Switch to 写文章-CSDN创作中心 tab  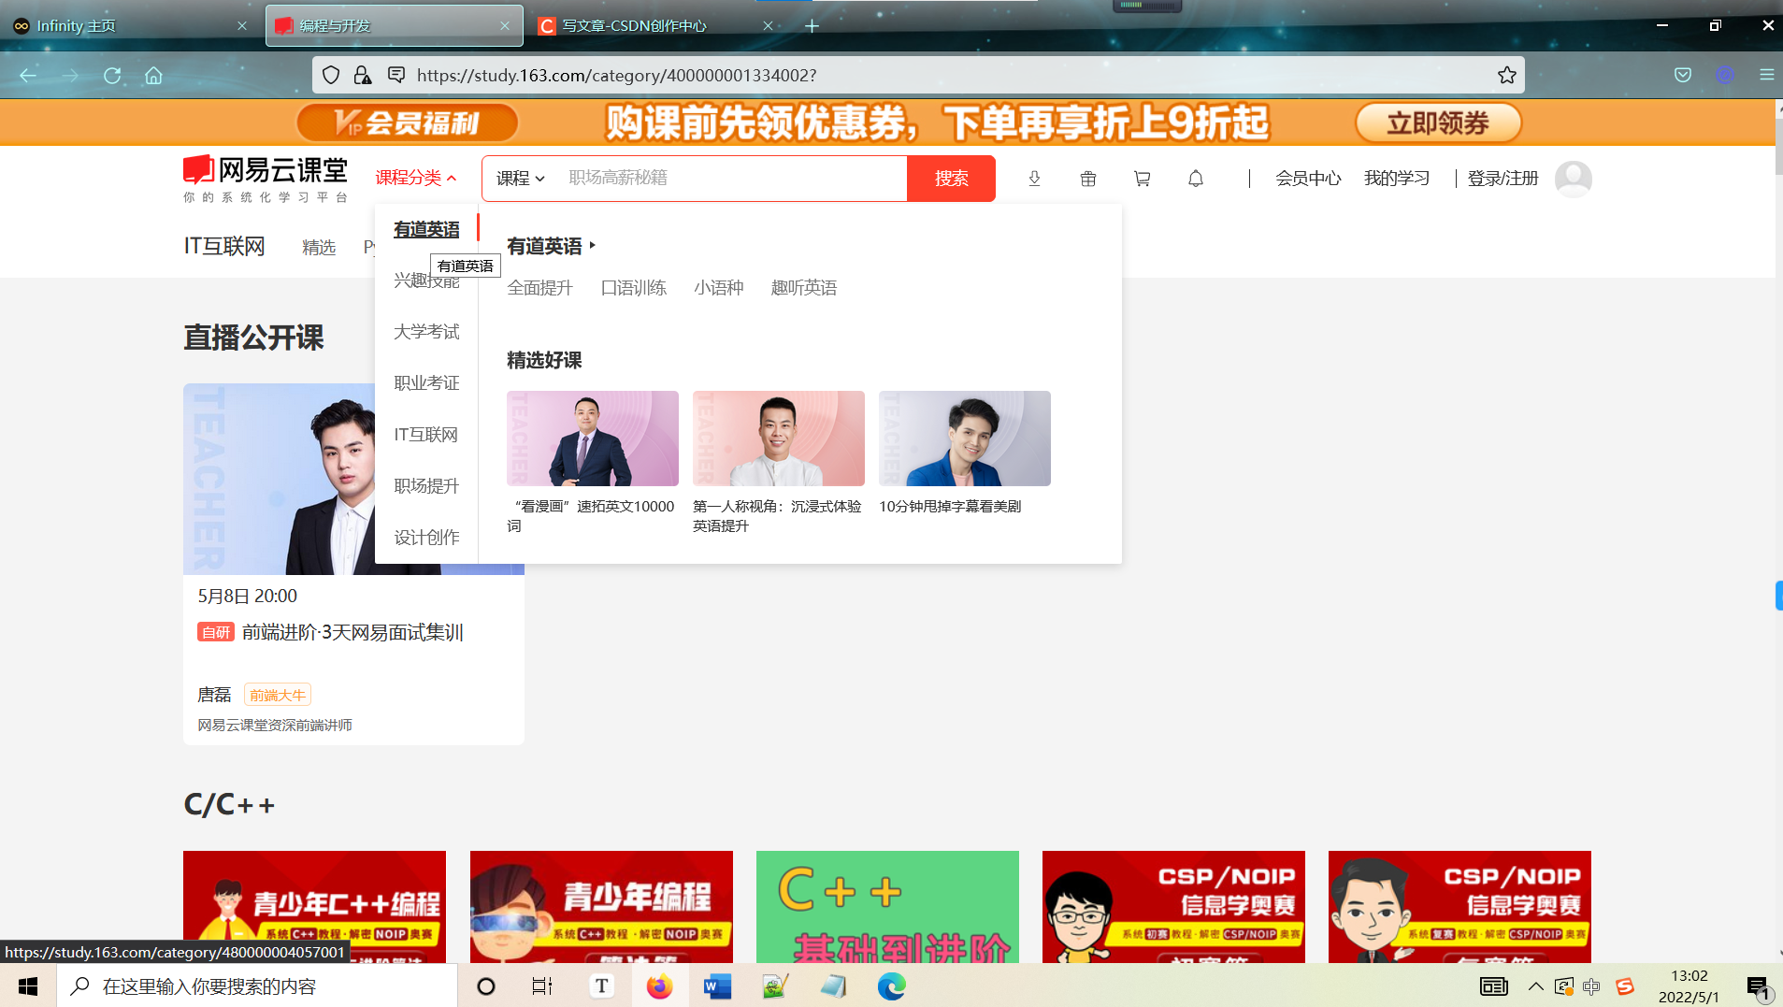654,25
